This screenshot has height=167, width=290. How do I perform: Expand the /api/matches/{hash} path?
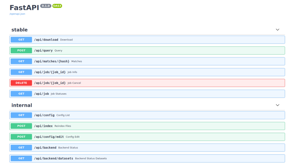(52, 61)
